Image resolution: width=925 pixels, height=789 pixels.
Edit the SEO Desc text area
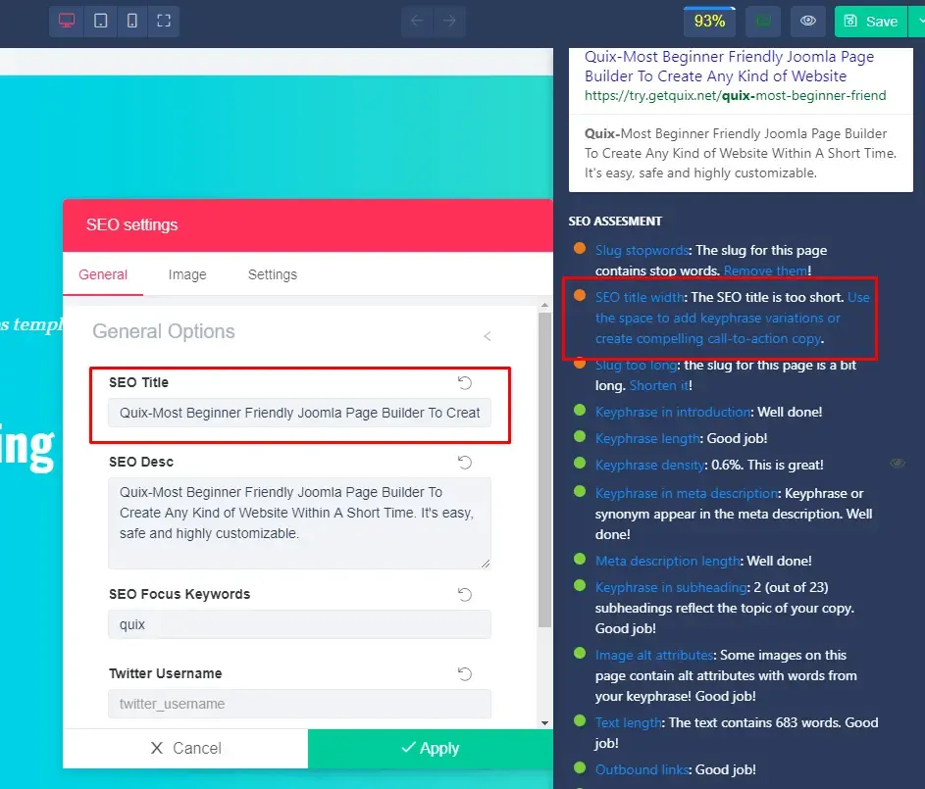point(299,522)
